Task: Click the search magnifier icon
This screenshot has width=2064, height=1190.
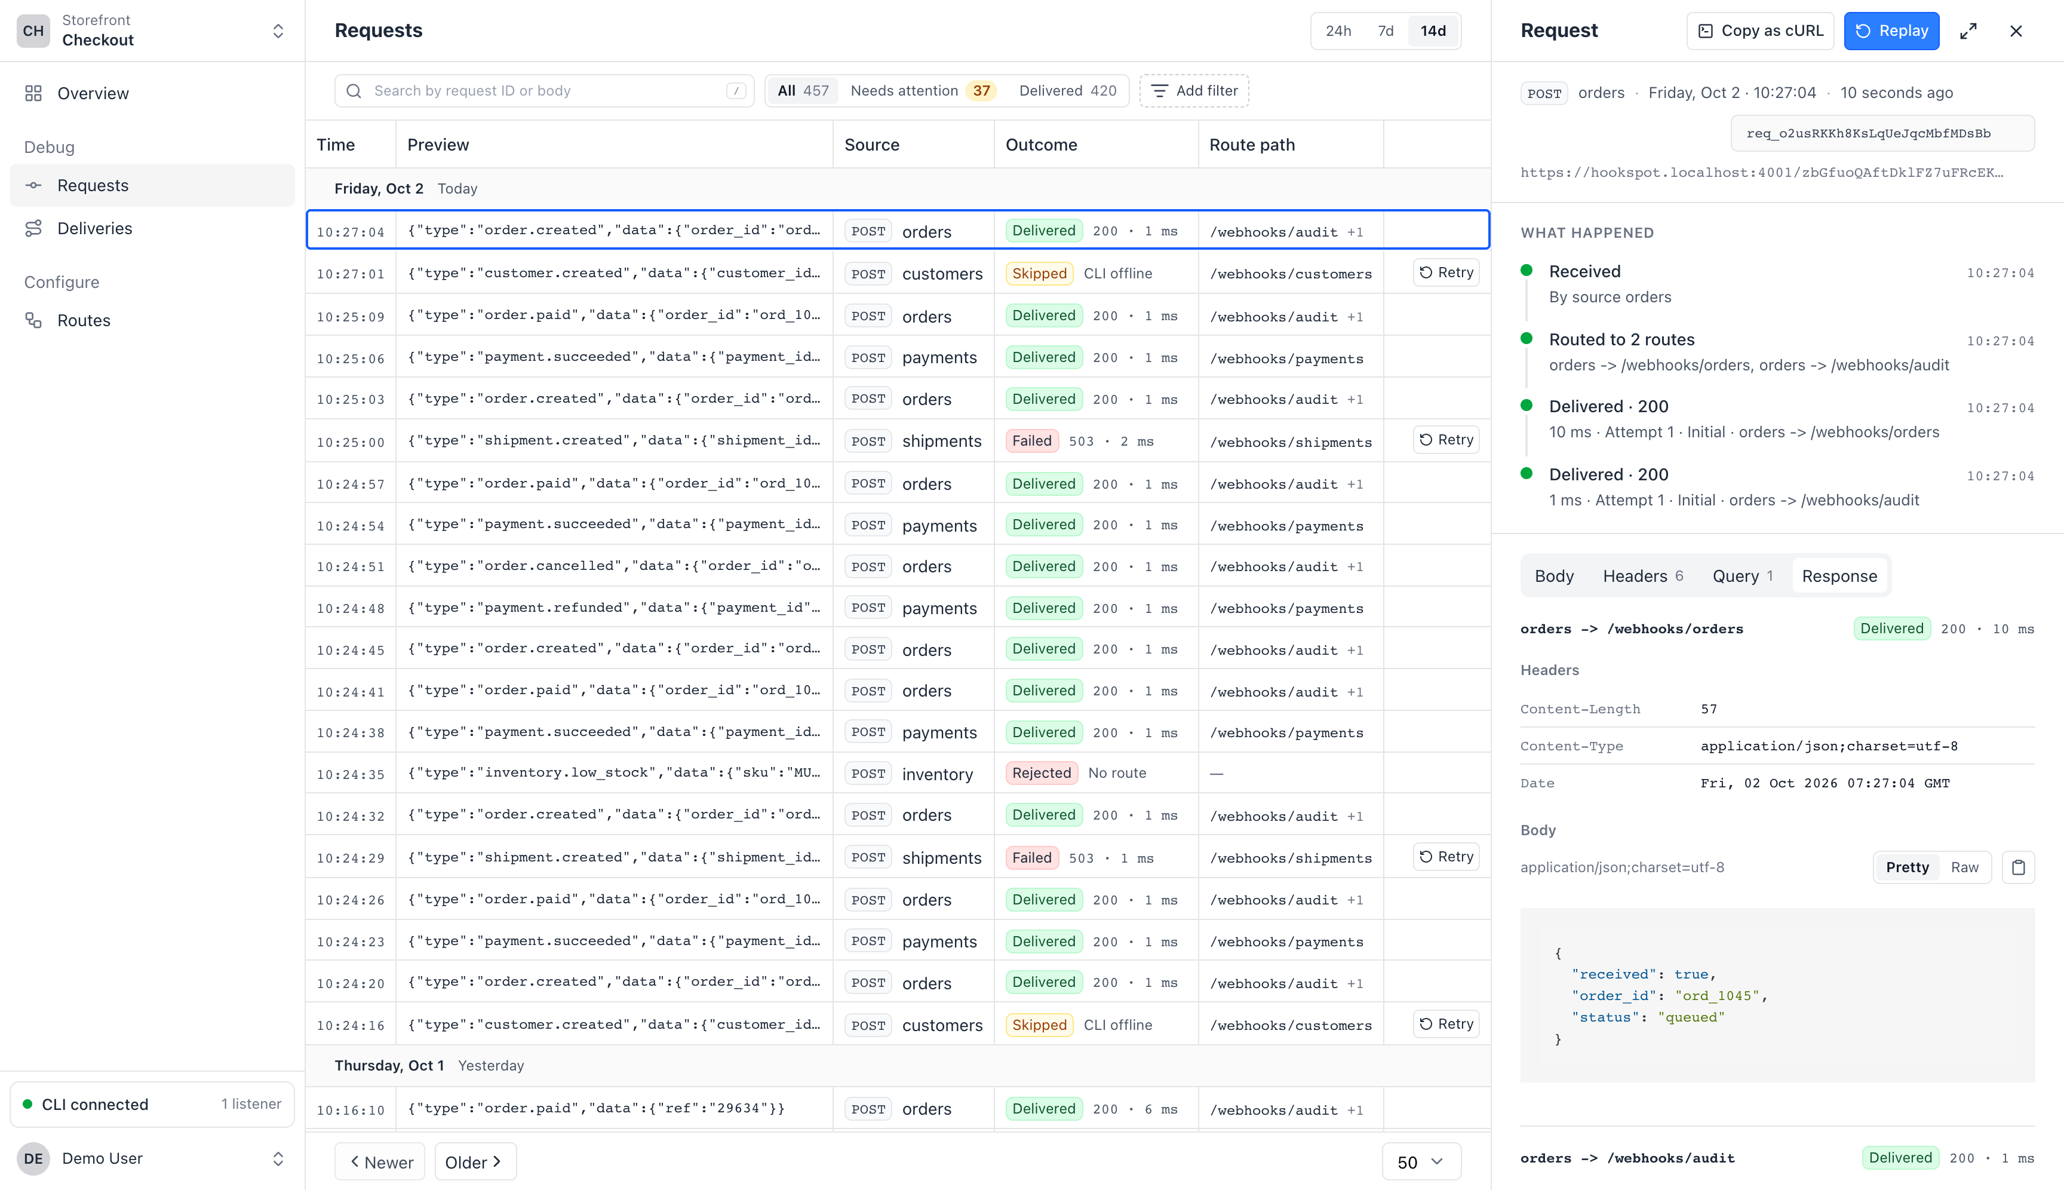Action: [x=354, y=91]
